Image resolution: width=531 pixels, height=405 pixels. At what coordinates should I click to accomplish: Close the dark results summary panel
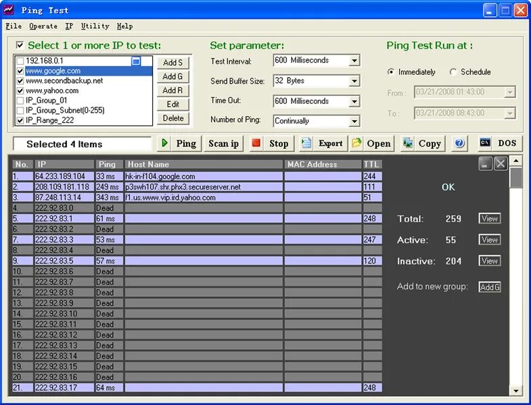[x=501, y=164]
